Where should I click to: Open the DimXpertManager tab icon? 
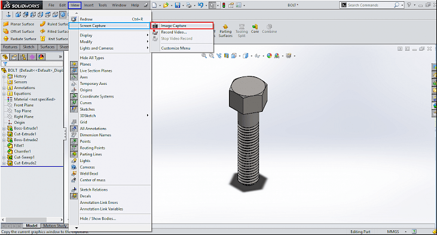[32, 57]
